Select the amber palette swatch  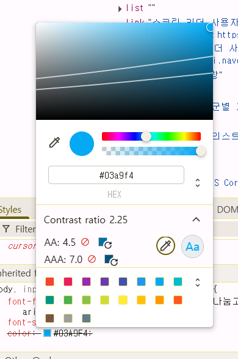click(141, 300)
